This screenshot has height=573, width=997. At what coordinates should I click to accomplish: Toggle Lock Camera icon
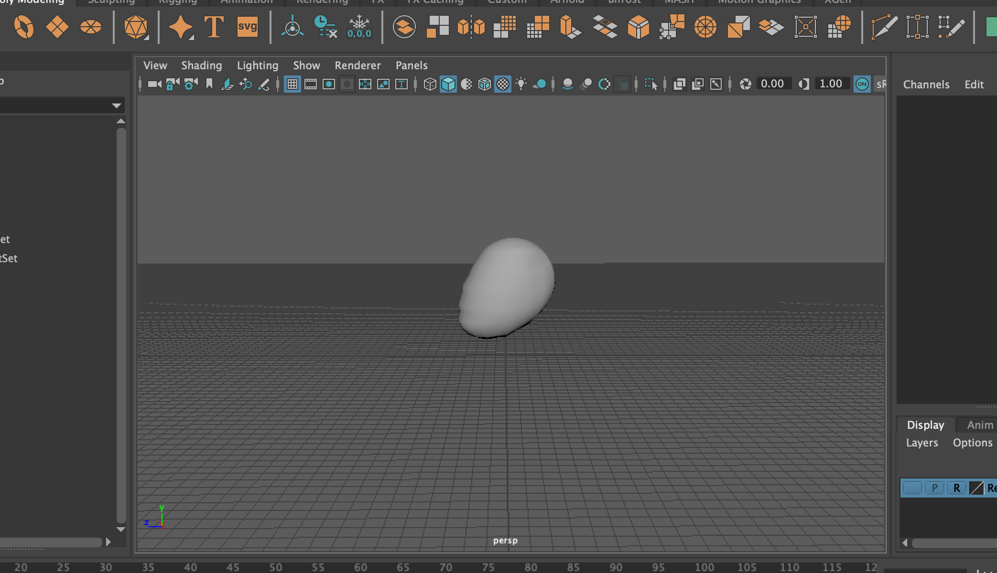coord(173,84)
